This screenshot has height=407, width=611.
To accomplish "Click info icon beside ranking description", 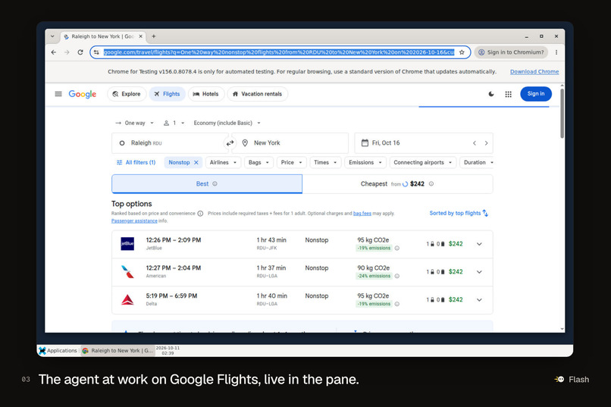I will point(200,214).
